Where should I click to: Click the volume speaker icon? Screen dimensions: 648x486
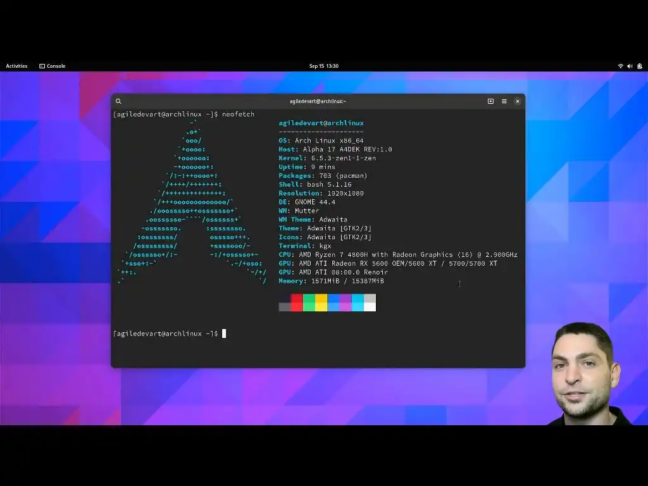pos(630,66)
